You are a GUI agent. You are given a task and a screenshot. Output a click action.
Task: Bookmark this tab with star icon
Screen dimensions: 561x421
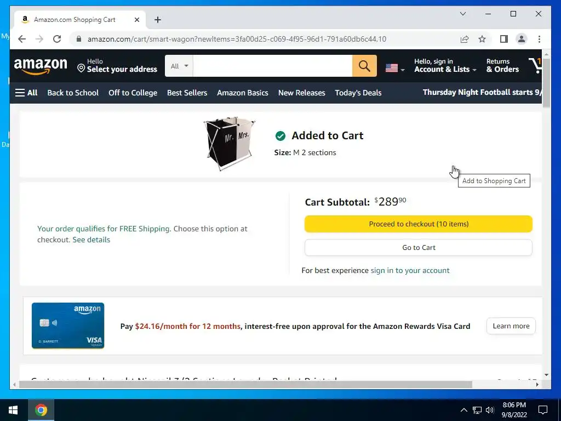pos(482,39)
